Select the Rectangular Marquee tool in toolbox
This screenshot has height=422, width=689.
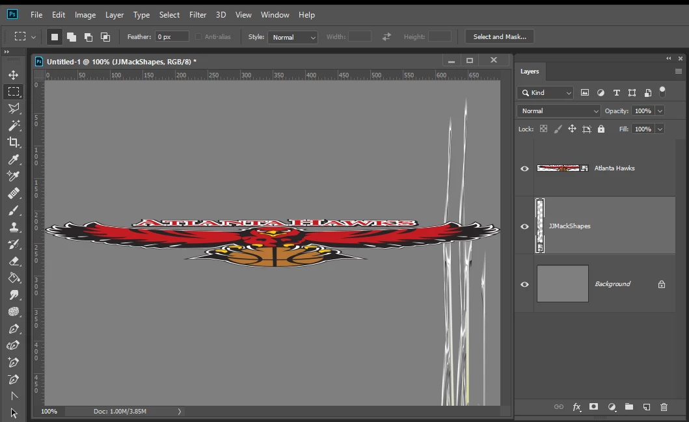pyautogui.click(x=14, y=91)
